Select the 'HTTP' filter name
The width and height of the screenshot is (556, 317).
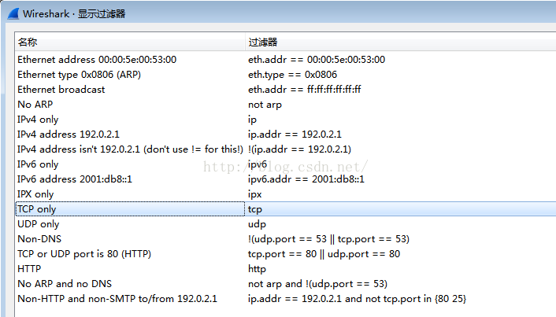point(29,269)
